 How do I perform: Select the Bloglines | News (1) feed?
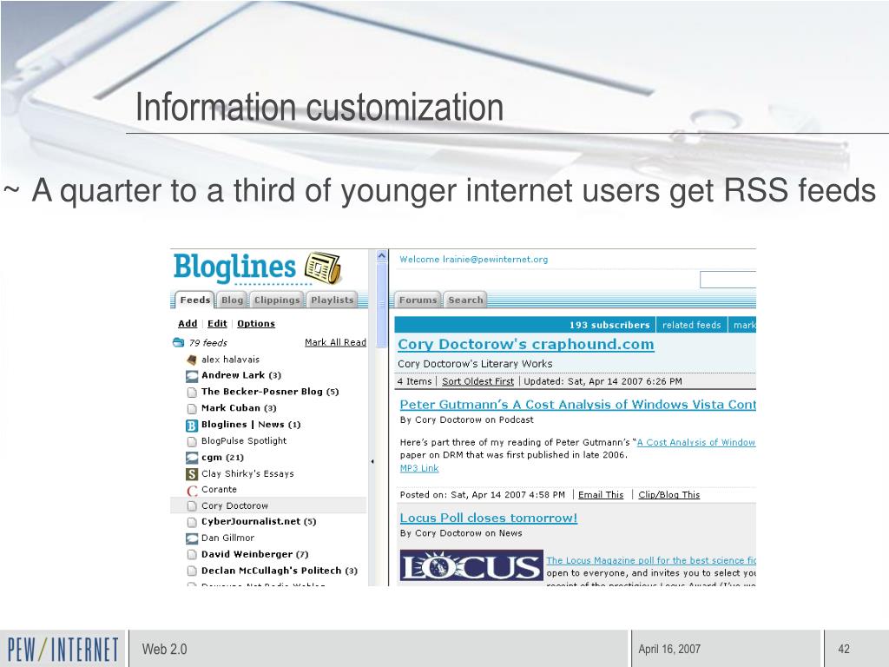coord(251,425)
